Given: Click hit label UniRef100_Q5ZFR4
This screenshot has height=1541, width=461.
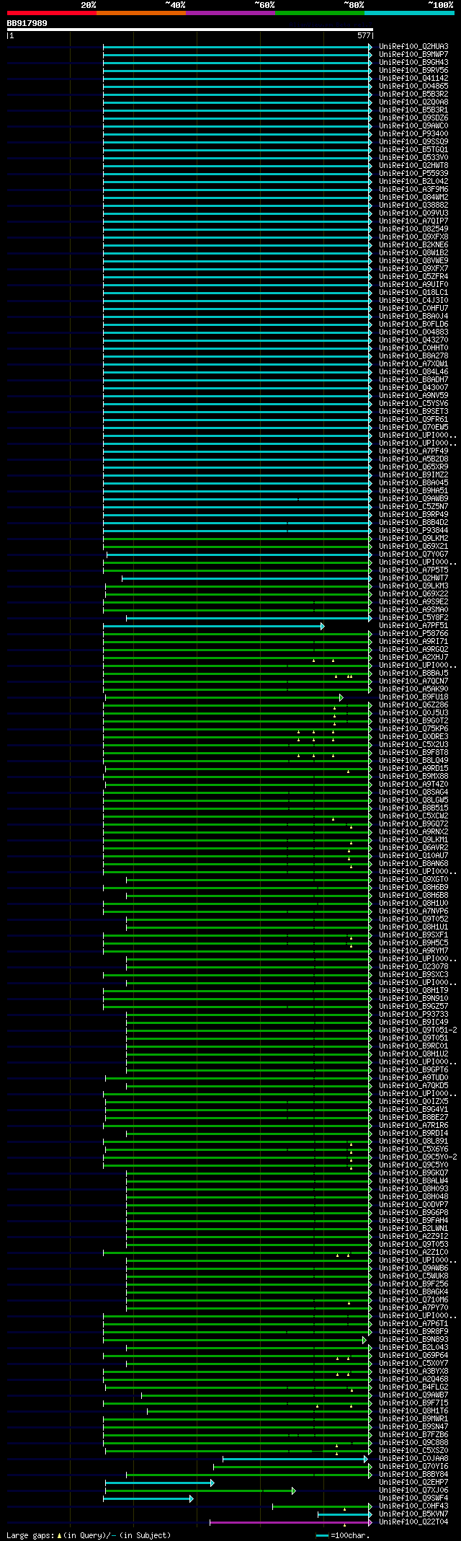Looking at the screenshot, I should tap(413, 277).
